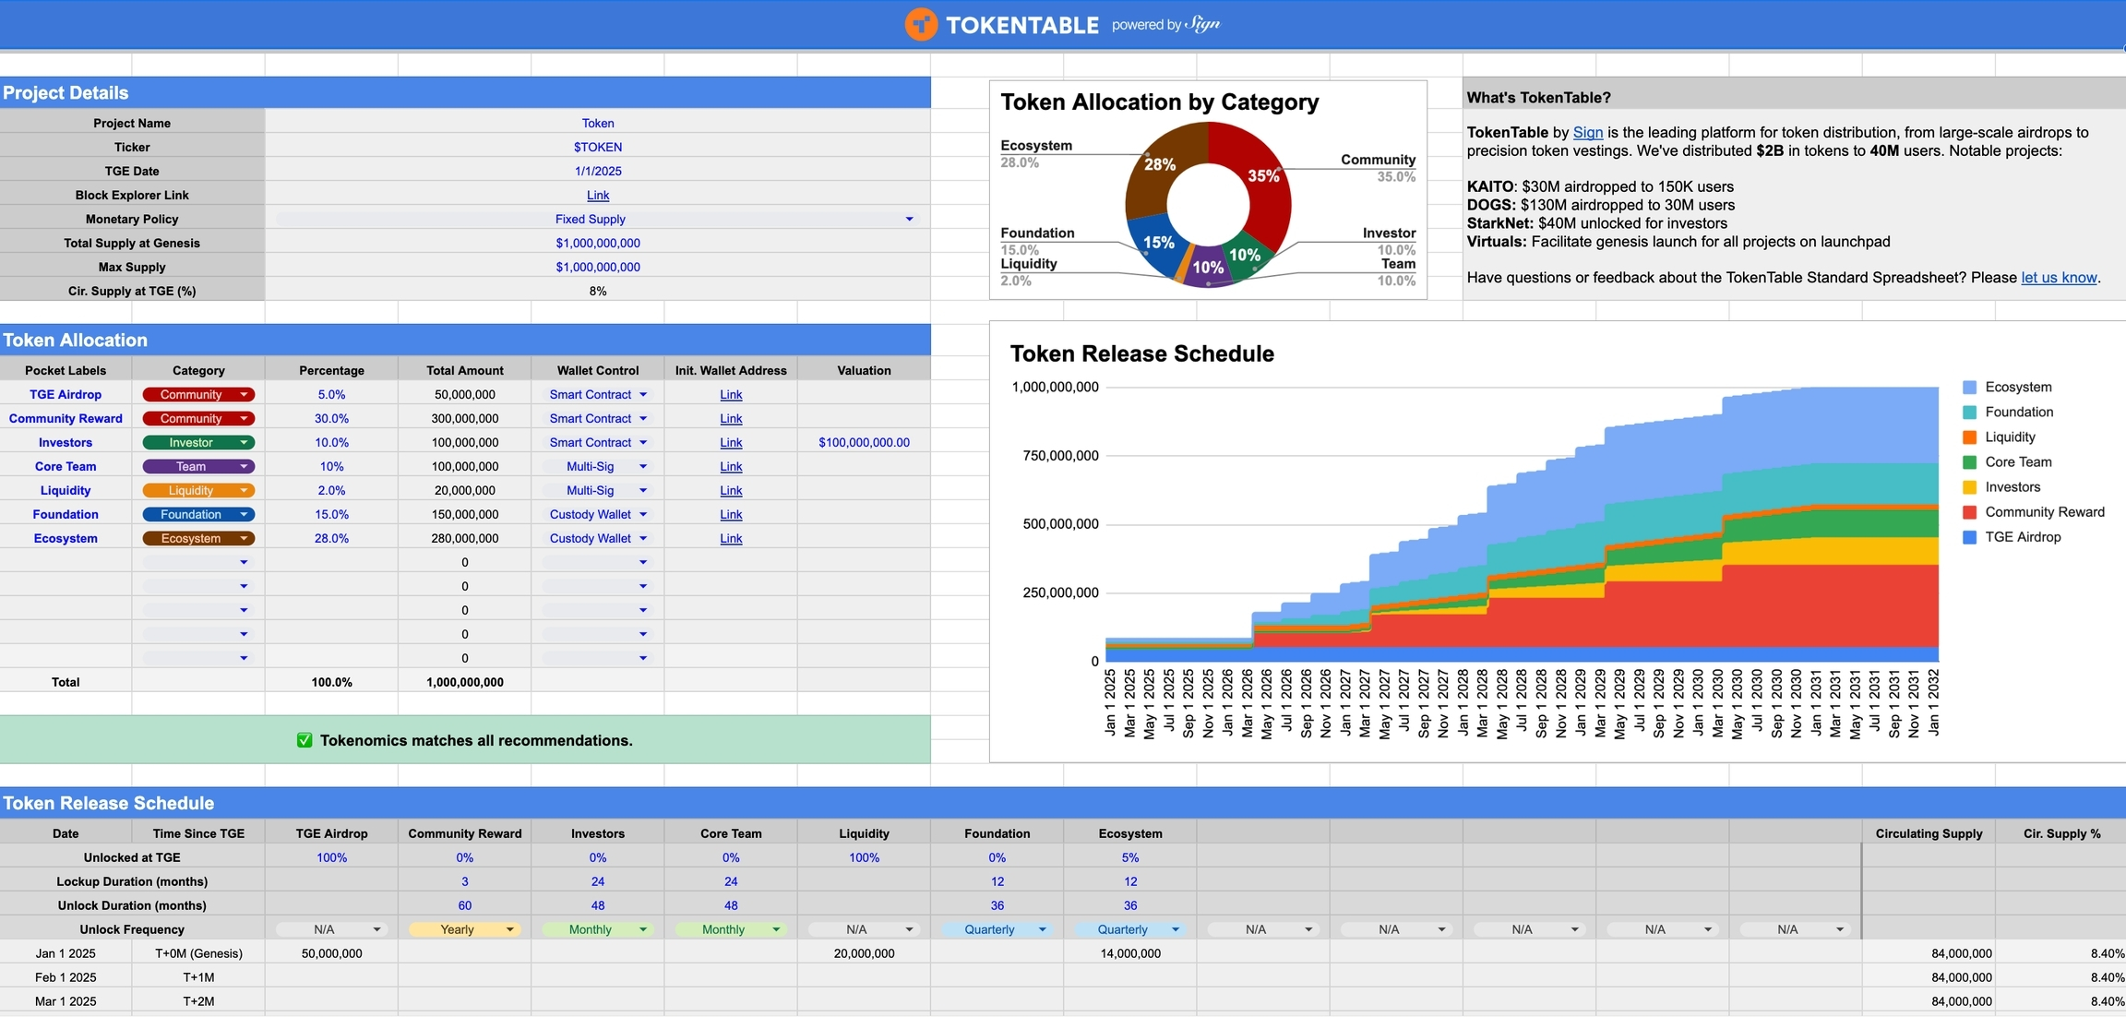The height and width of the screenshot is (1017, 2126).
Task: Click the Sign link in TokenTable description
Action: [1587, 132]
